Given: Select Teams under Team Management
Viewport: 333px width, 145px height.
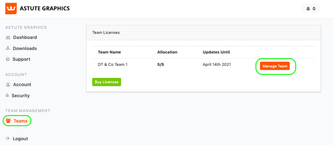Looking at the screenshot, I should click(20, 121).
